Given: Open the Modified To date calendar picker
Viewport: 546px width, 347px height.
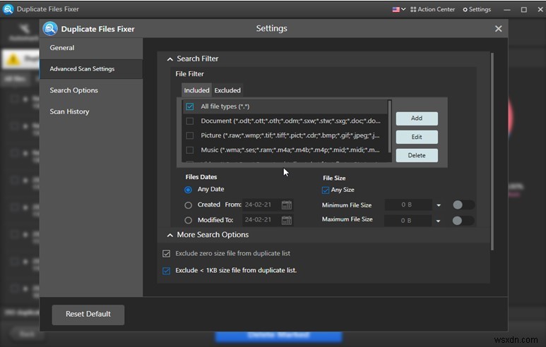Looking at the screenshot, I should 287,221.
